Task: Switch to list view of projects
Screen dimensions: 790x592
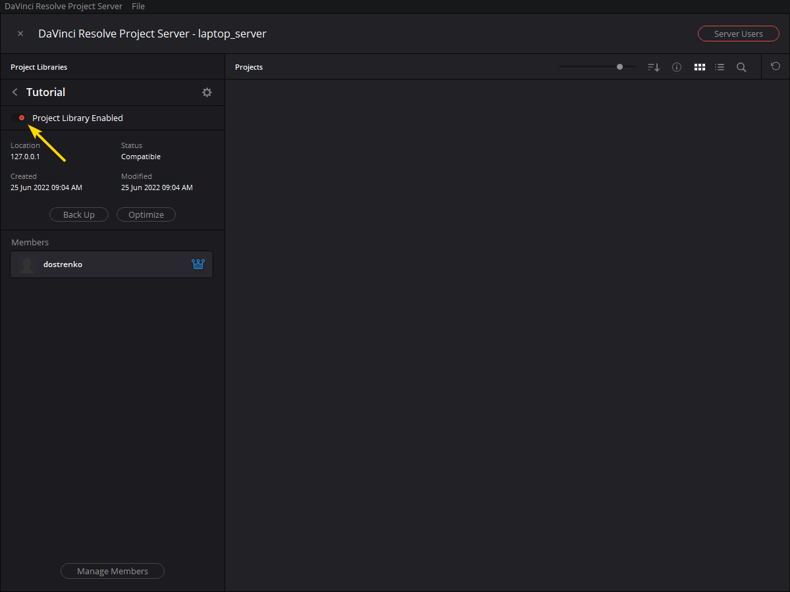Action: click(x=720, y=66)
